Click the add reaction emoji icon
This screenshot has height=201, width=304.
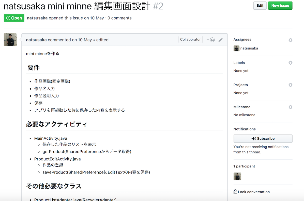click(211, 40)
